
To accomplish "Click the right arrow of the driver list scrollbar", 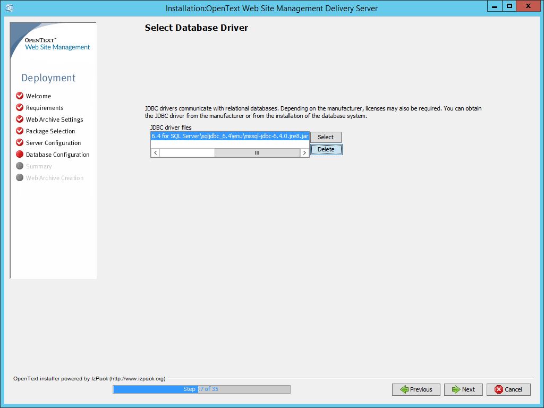I will (304, 152).
